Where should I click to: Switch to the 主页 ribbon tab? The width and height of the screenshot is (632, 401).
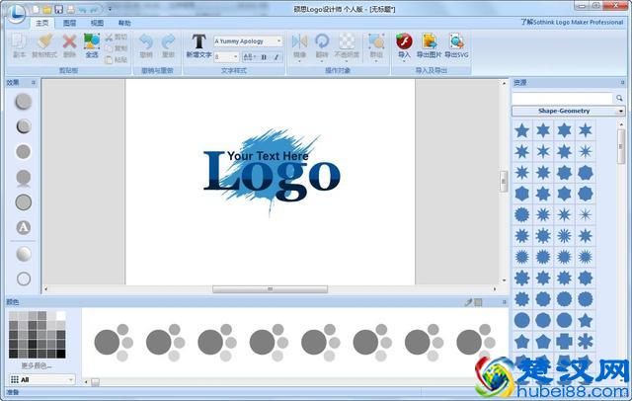(x=41, y=23)
